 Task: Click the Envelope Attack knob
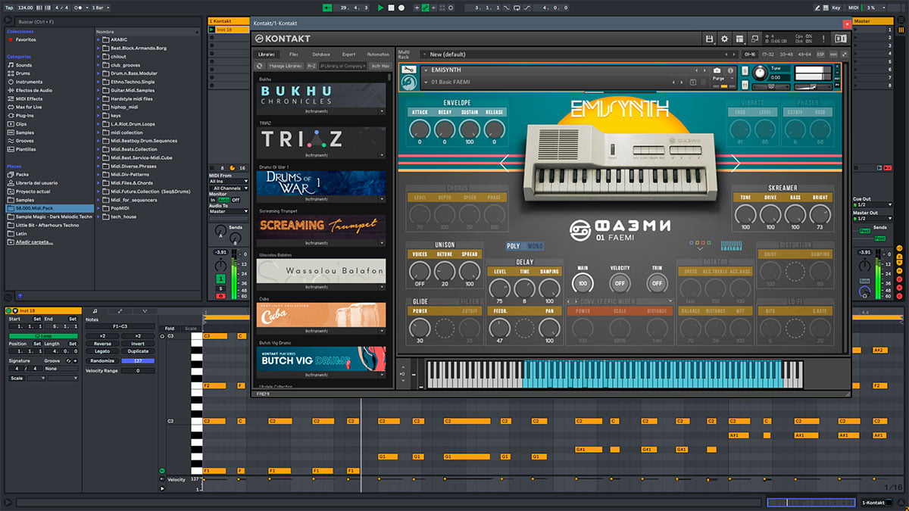(419, 129)
